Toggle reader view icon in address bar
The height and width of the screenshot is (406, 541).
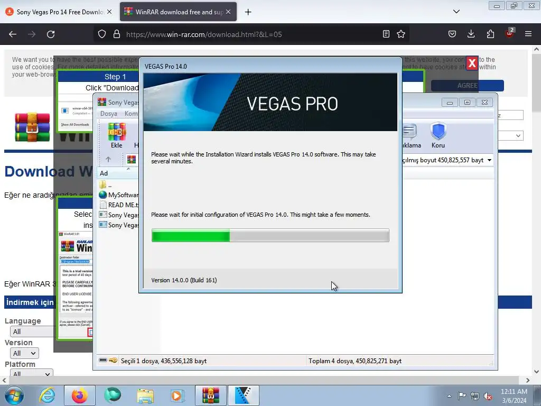coord(386,34)
